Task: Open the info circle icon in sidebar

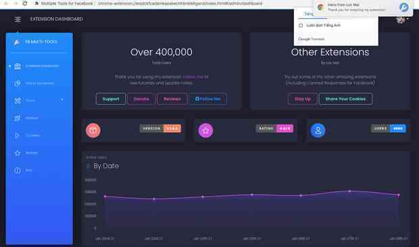Action: click(18, 171)
